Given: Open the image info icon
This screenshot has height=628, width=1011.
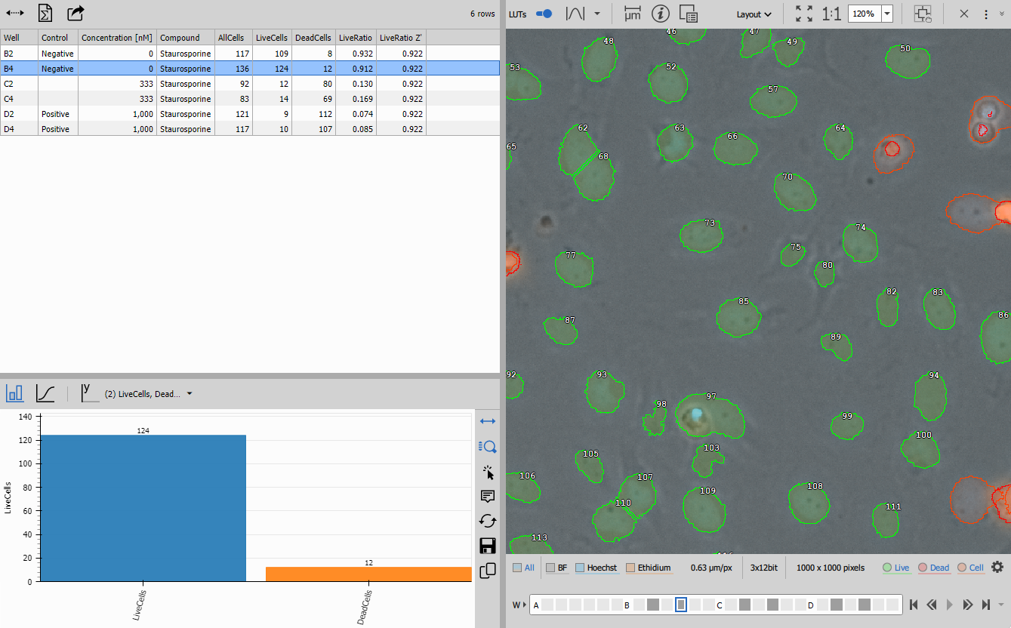Looking at the screenshot, I should click(661, 14).
